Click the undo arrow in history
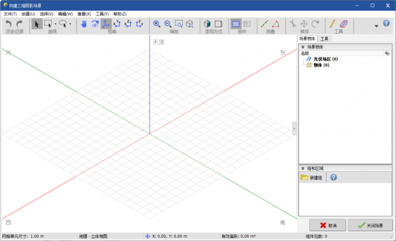This screenshot has width=396, height=241. (9, 24)
